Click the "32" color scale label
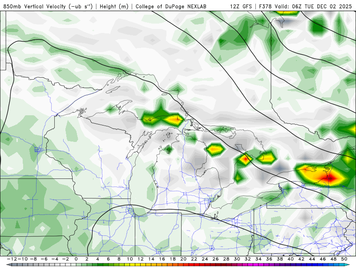This screenshot has height=267, width=356. coord(248,259)
